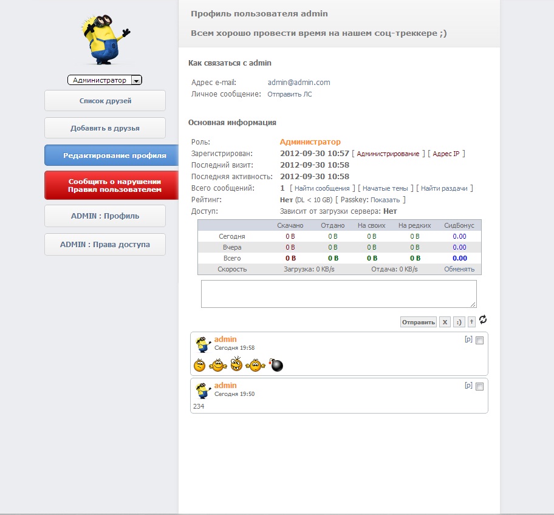This screenshot has height=515, width=554.
Task: Click the "Отправить ЛС" link
Action: coord(290,94)
